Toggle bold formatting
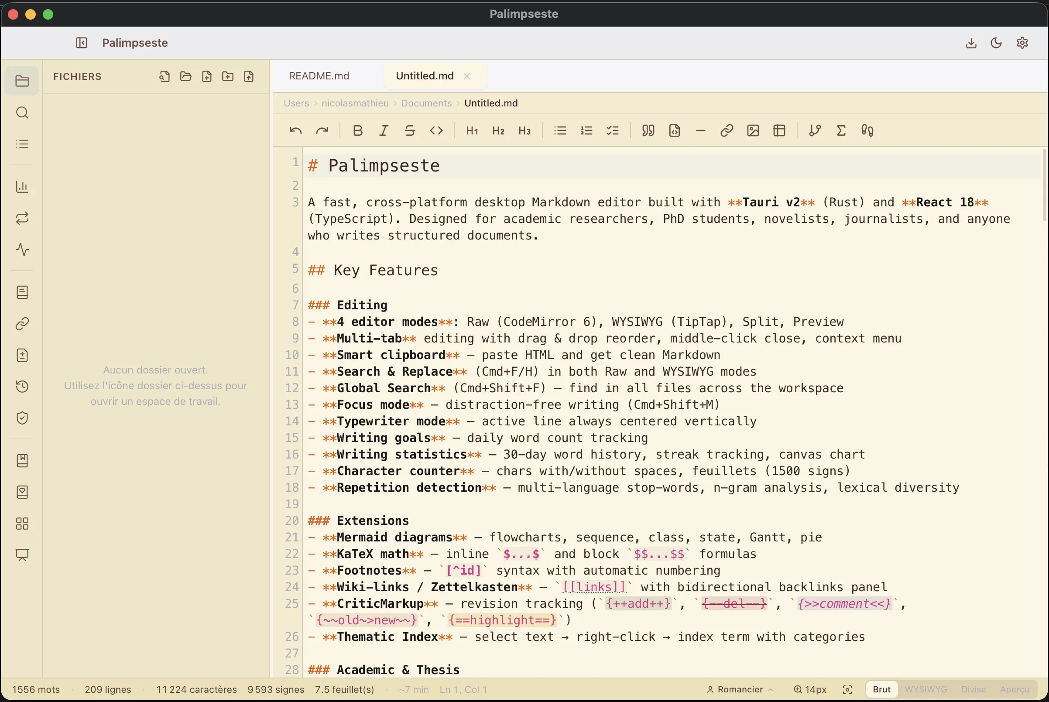 tap(357, 130)
